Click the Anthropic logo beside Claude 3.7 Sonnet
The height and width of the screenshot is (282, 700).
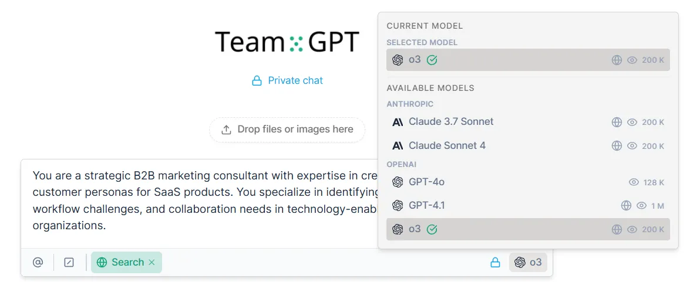[x=398, y=122]
